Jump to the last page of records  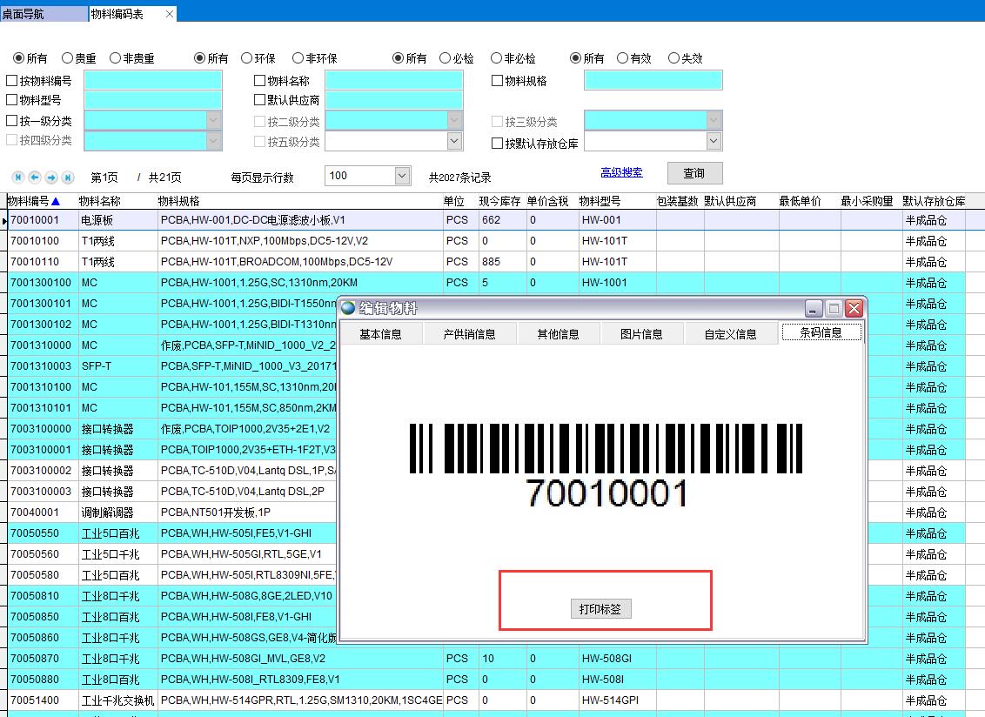tap(68, 178)
